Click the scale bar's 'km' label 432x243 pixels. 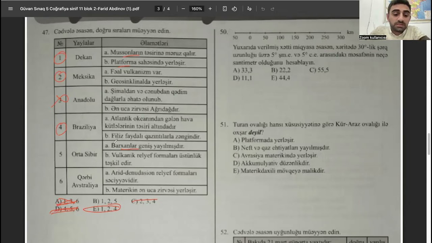pyautogui.click(x=350, y=32)
